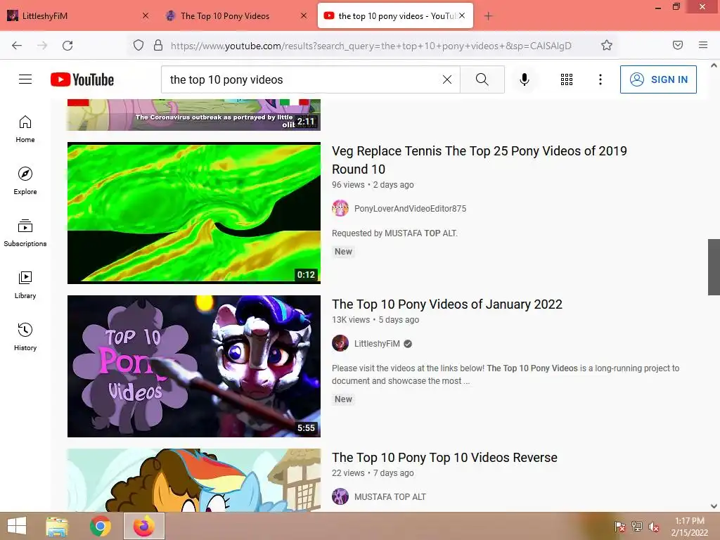Open the Windows Start button
720x540 pixels.
(x=17, y=526)
